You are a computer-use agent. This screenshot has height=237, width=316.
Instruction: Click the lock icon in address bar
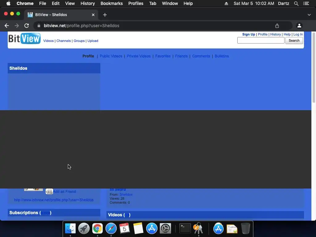pyautogui.click(x=39, y=26)
